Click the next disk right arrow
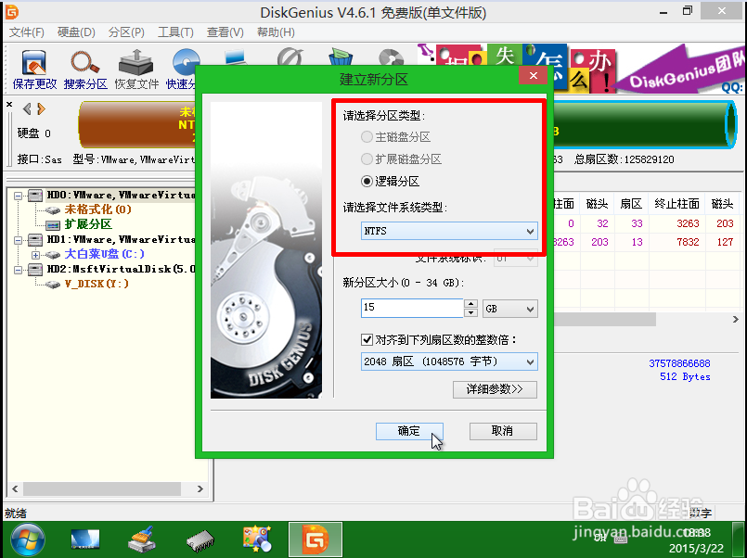Viewport: 747px width, 558px height. pos(42,109)
